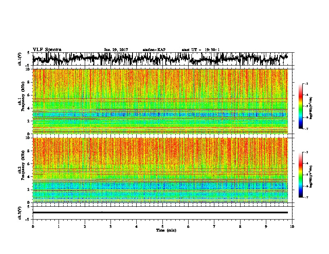The image size is (329, 254).
Task: Click the "-3" label on the lower color bar
Action: (306, 152)
